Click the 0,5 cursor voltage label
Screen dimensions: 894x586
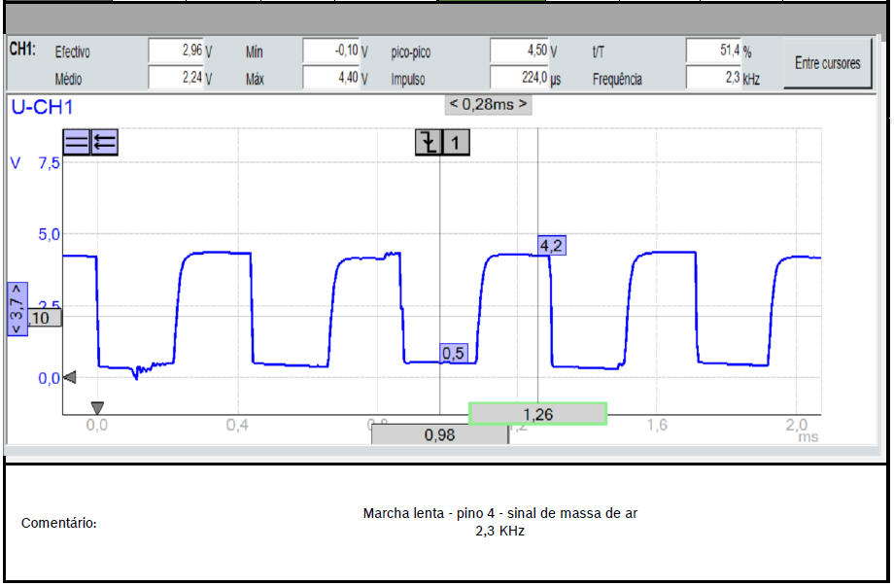click(453, 354)
